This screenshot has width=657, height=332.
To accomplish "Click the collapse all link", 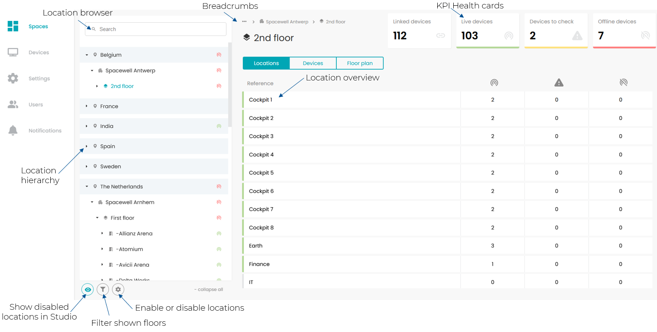I will (x=209, y=289).
